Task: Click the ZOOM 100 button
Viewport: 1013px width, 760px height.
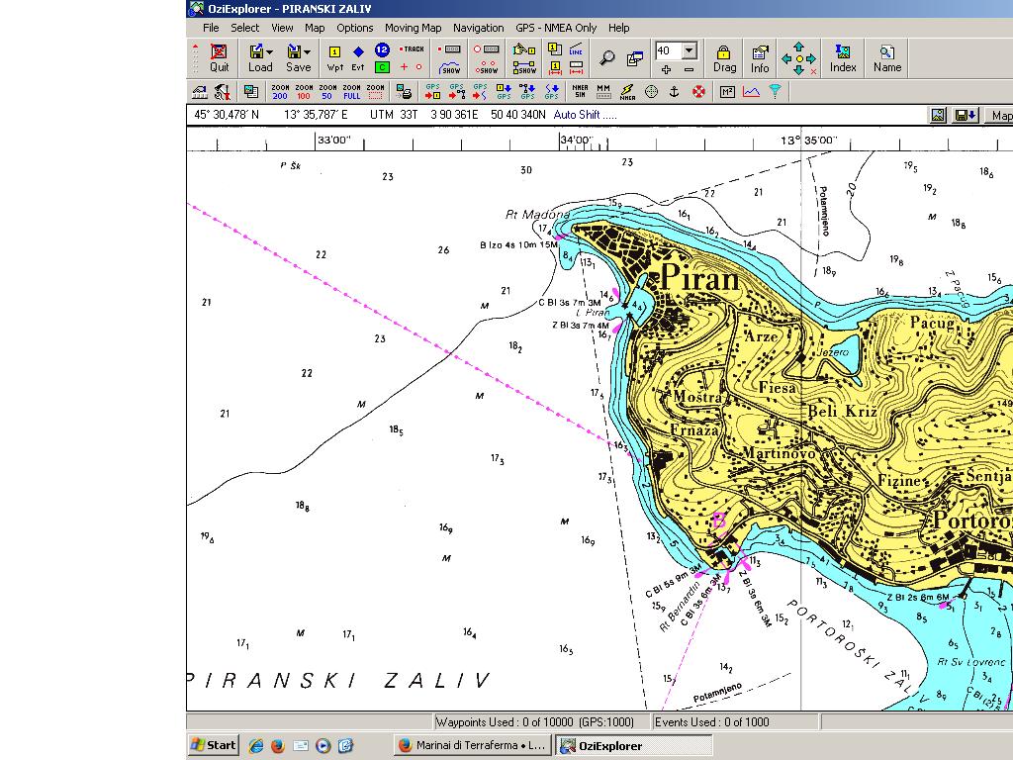Action: point(304,92)
